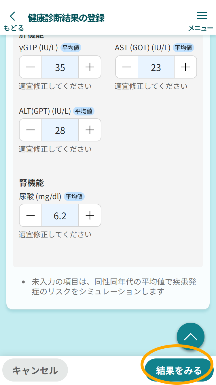Screen dimensions: 216x385
Task: Click the 平均値 badge beside AST (GOT)
Action: pos(183,48)
